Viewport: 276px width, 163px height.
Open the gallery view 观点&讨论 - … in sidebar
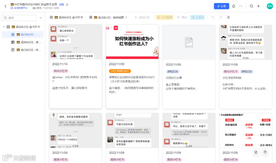click(22, 35)
